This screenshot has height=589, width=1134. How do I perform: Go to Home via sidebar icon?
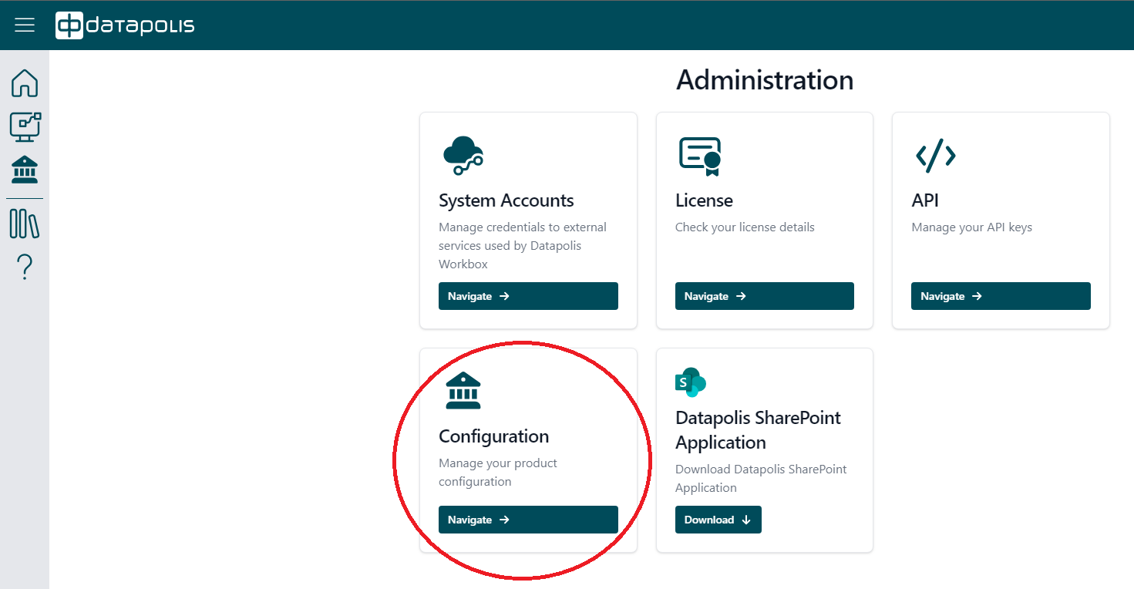25,83
